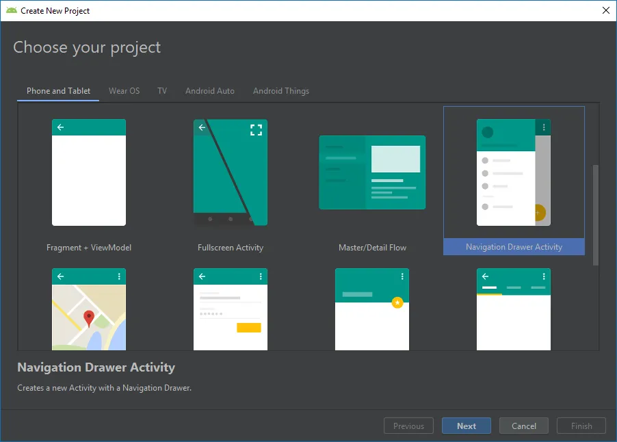Screen dimensions: 617x442
Task: Click the Next button to continue
Action: [466, 425]
